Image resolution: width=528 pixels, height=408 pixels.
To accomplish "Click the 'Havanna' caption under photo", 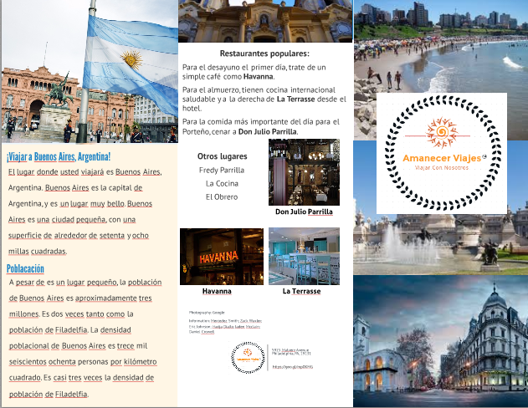I will coord(217,292).
